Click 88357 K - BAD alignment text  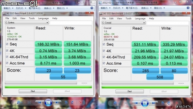pos(111,37)
